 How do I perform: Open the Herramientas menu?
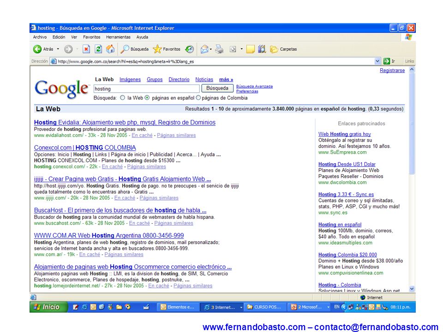tap(118, 37)
